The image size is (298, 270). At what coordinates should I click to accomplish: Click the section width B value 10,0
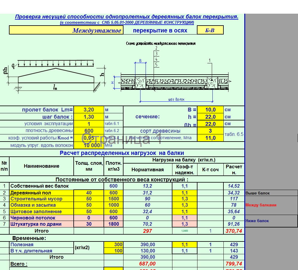coord(210,109)
